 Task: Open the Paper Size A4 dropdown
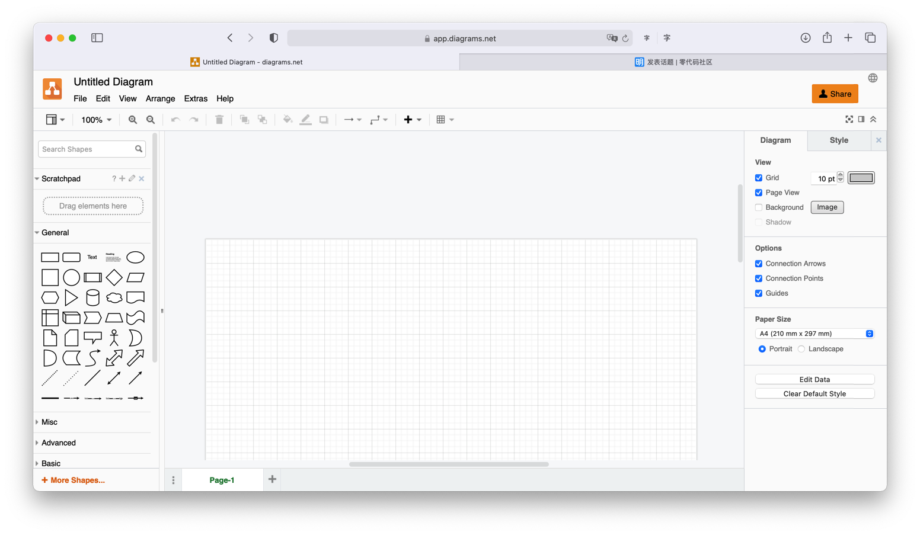coord(814,334)
